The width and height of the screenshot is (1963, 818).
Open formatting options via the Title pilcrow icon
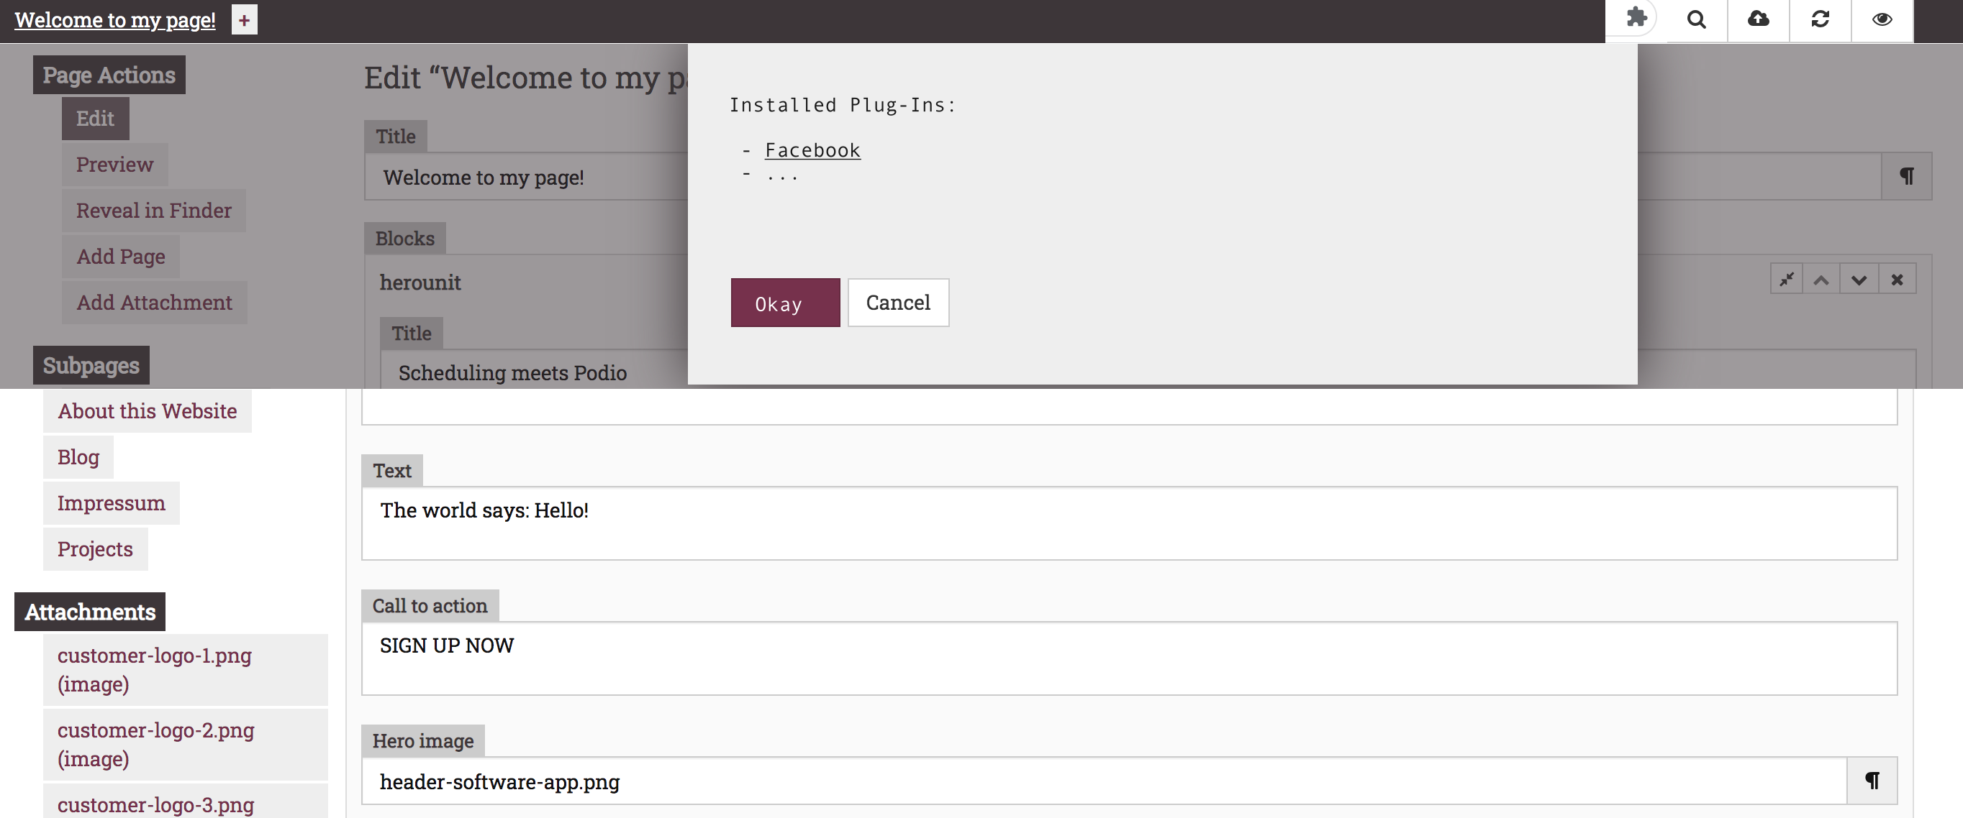point(1906,176)
